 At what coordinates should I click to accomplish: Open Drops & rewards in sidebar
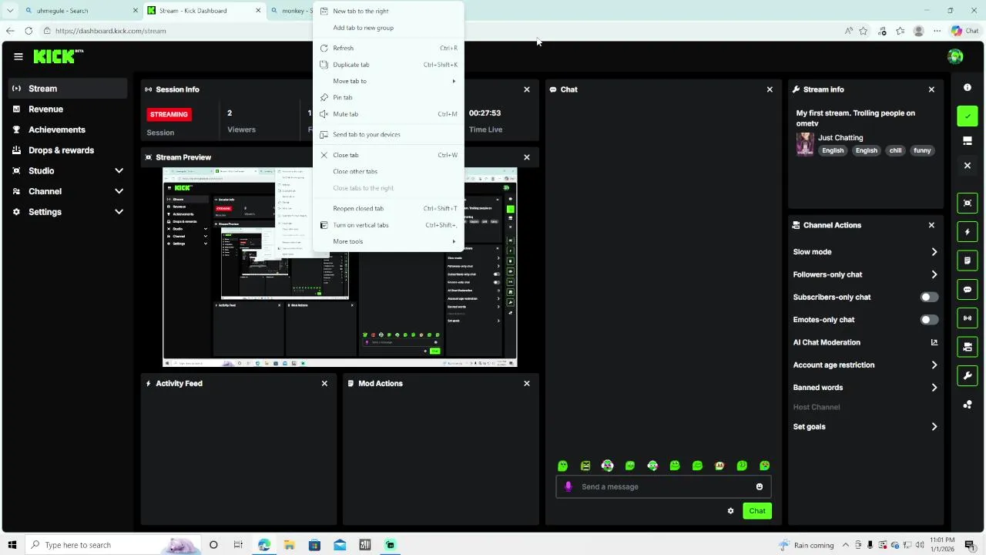(68, 150)
